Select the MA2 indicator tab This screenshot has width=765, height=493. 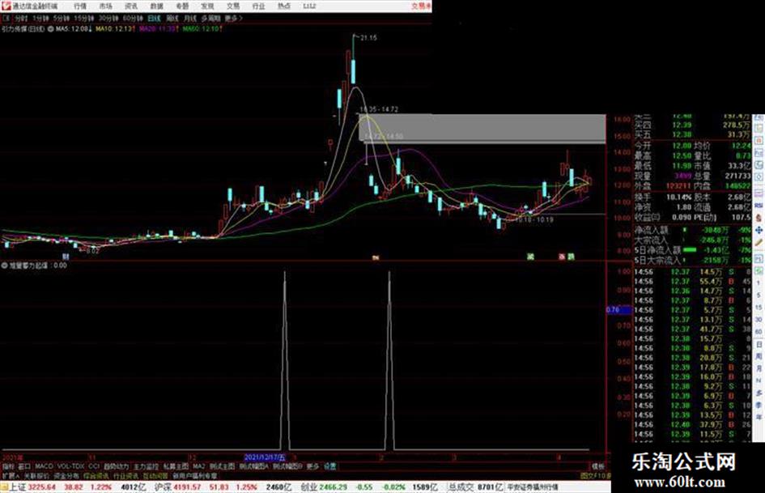coord(198,466)
